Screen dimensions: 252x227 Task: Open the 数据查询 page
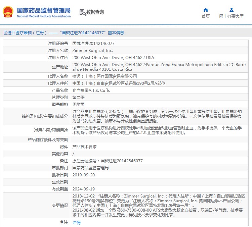point(95,12)
